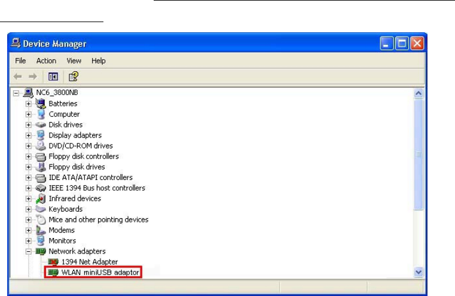
Task: Collapse the NC6_3800NB root node
Action: coord(16,93)
